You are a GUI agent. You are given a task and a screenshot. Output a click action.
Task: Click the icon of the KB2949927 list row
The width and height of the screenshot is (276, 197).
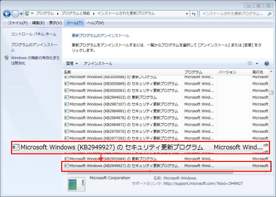67,166
